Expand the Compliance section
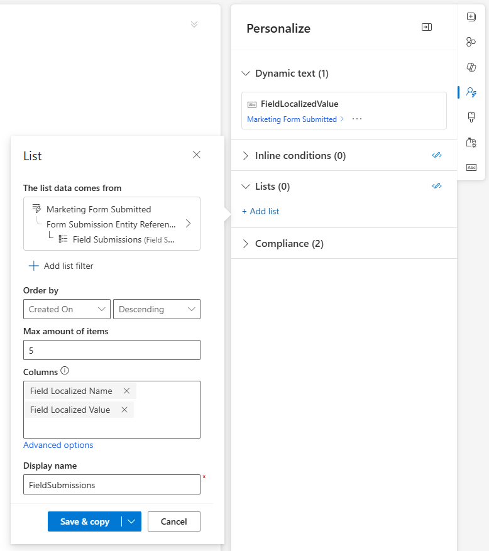 (x=246, y=244)
